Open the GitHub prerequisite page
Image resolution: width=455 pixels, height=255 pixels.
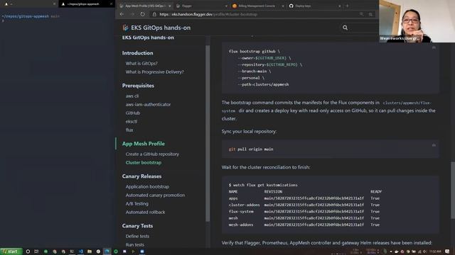(133, 113)
